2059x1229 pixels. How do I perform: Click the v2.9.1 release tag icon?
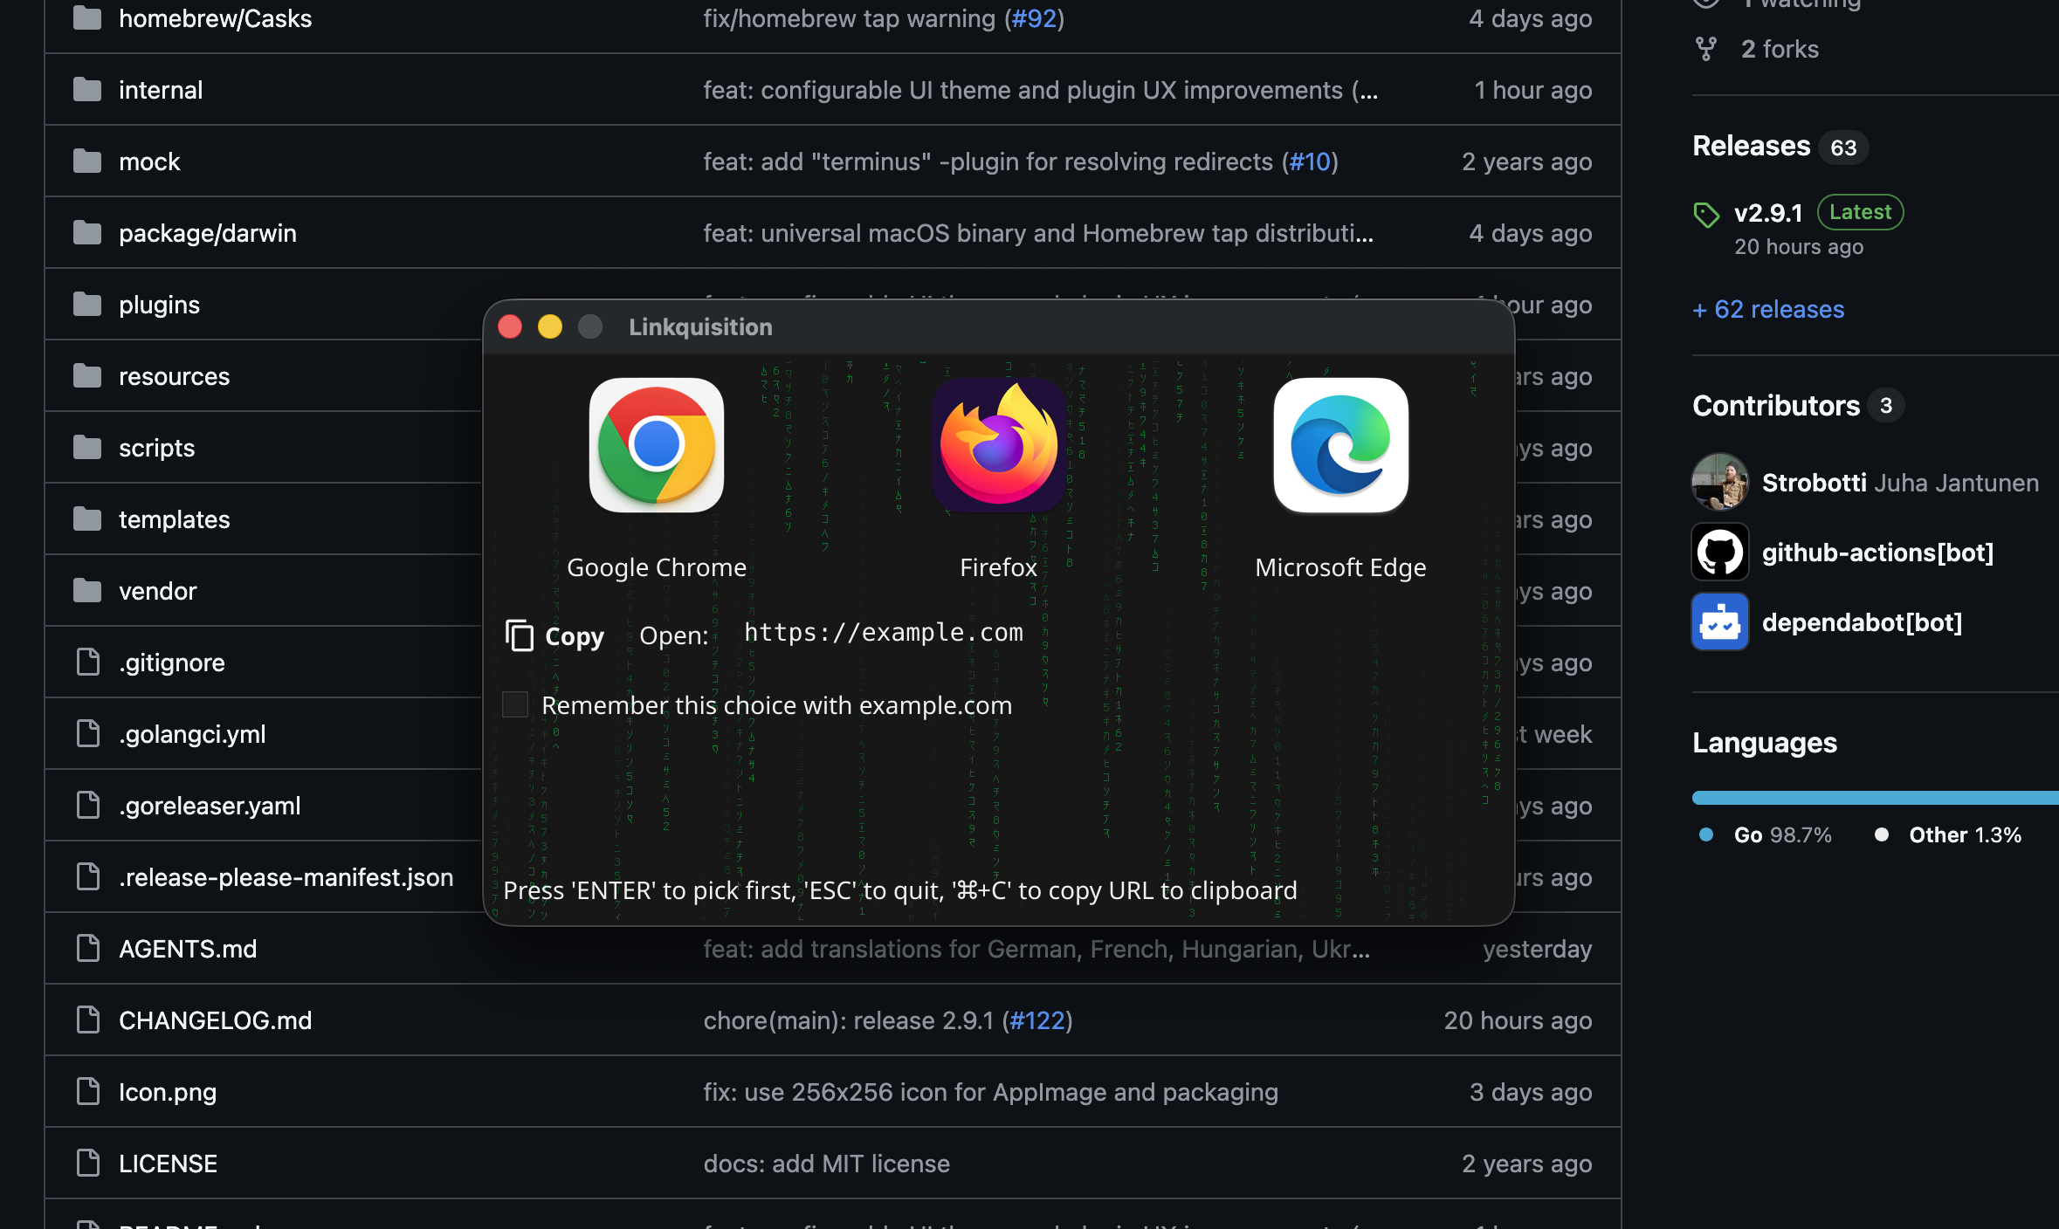tap(1706, 214)
